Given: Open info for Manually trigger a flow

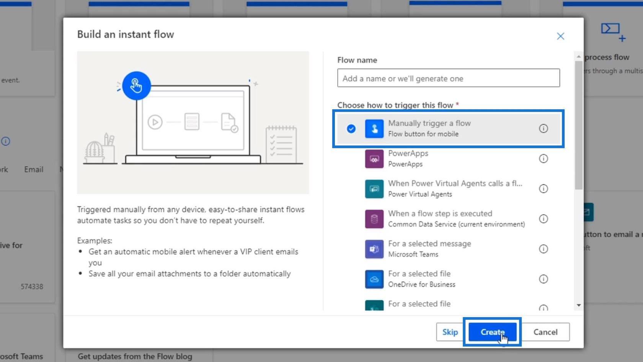Looking at the screenshot, I should pos(543,128).
